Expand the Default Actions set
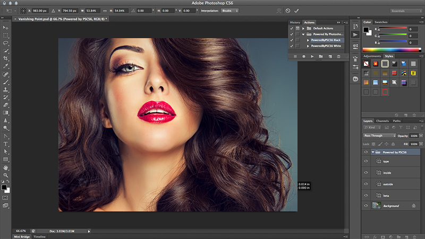425x239 pixels. 303,28
